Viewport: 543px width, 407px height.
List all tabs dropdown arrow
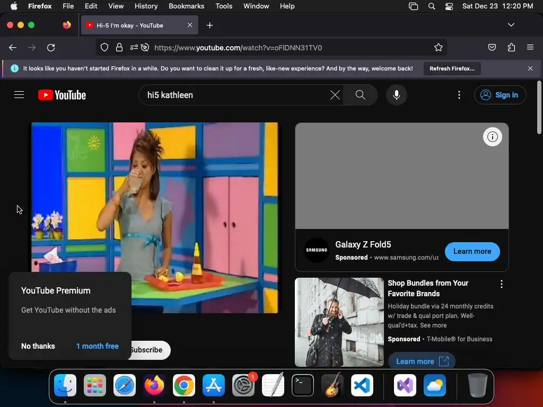click(x=511, y=25)
